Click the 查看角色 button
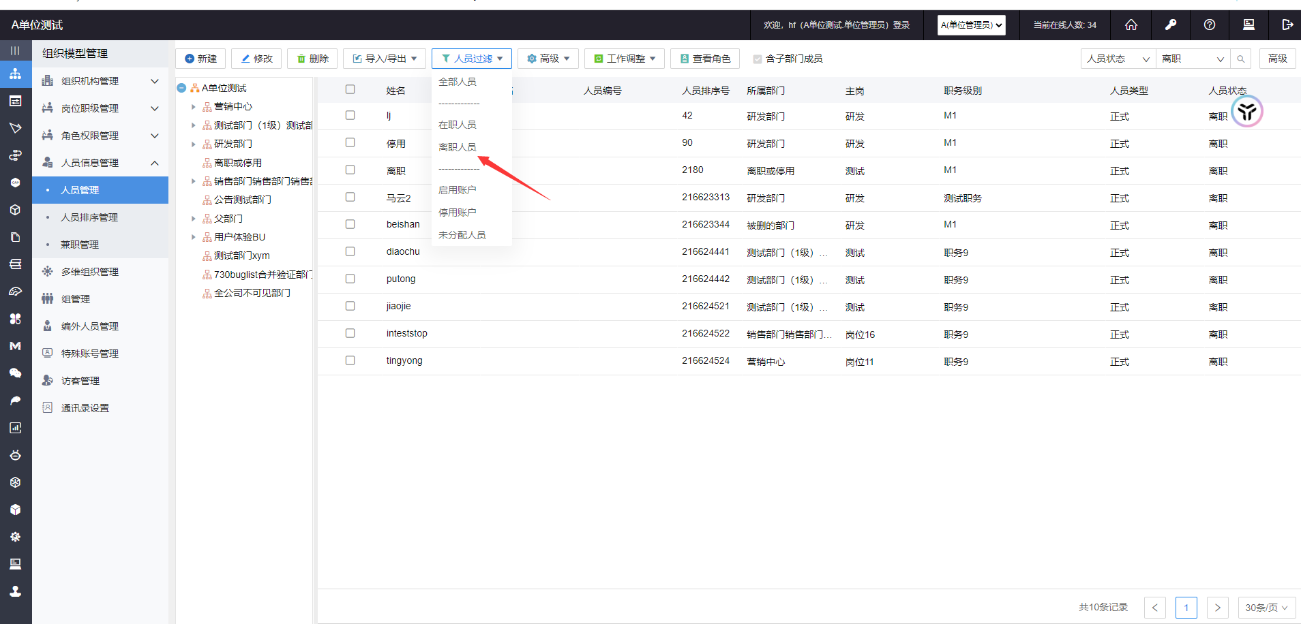Screen dimensions: 1301x624 (705, 59)
